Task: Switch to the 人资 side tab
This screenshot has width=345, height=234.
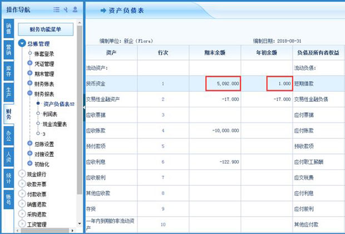Action: 8,157
